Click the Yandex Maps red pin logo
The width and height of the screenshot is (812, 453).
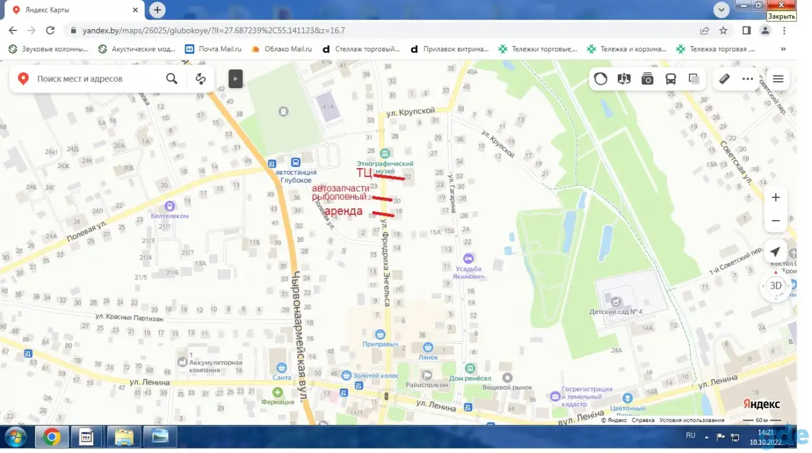tap(23, 79)
